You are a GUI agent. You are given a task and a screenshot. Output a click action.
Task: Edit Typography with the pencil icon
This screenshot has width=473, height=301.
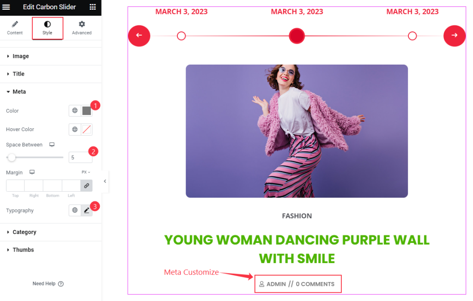pyautogui.click(x=86, y=210)
